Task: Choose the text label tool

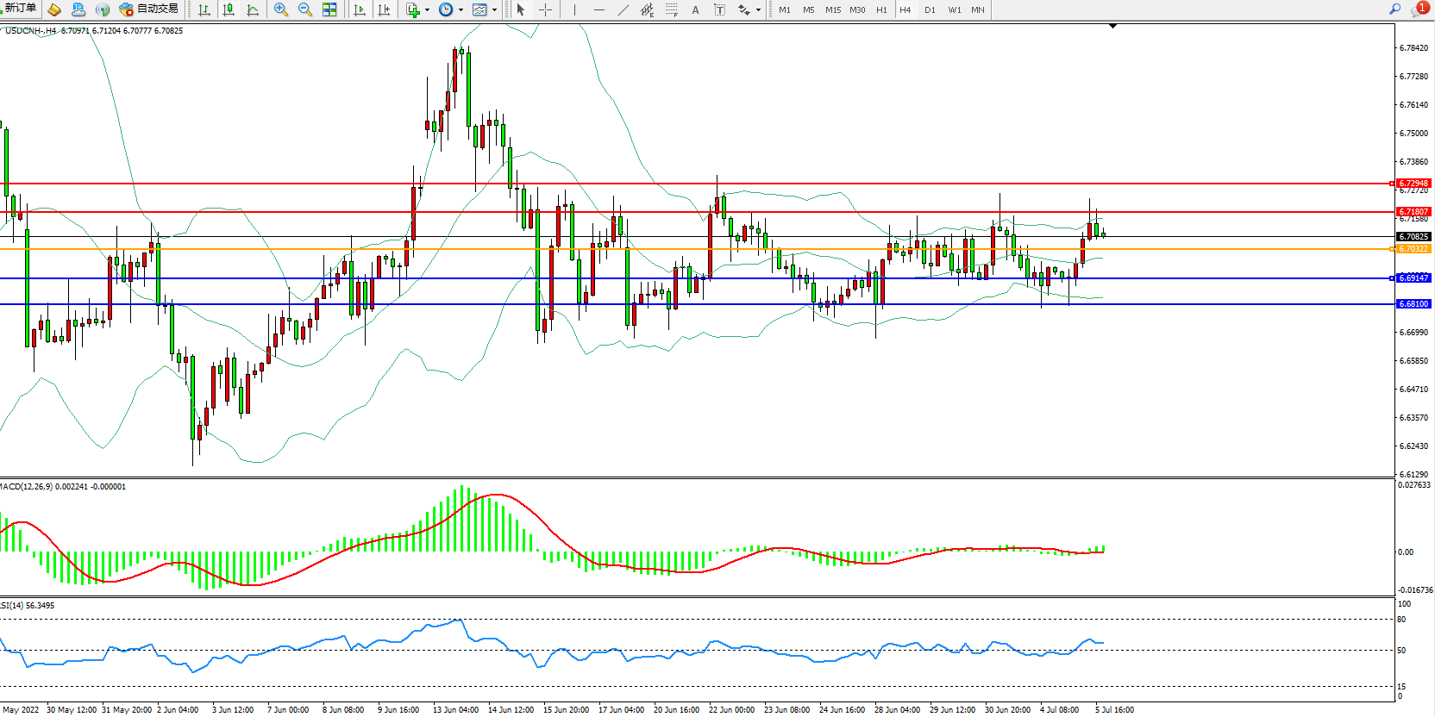Action: point(695,9)
